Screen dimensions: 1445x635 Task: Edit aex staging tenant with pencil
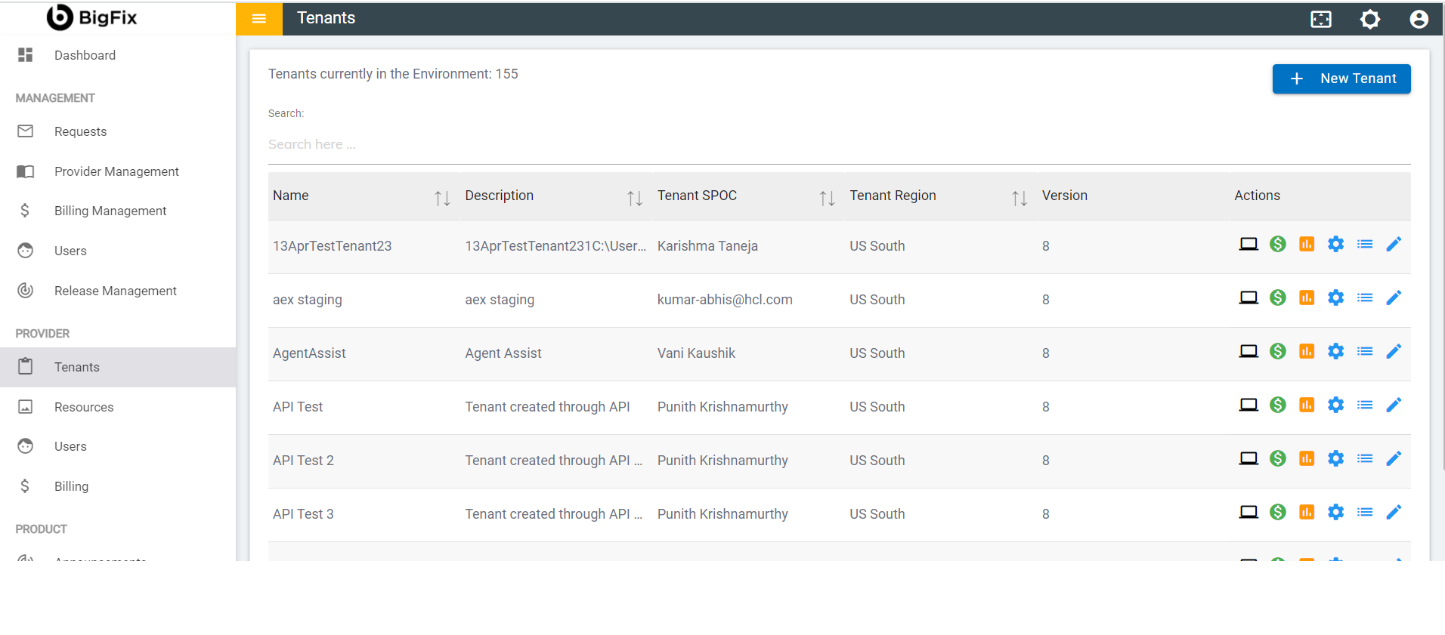click(x=1394, y=297)
